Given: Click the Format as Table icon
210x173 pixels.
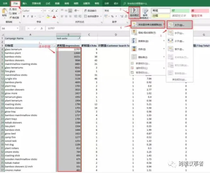Looking at the screenshot, I should coord(145,13).
